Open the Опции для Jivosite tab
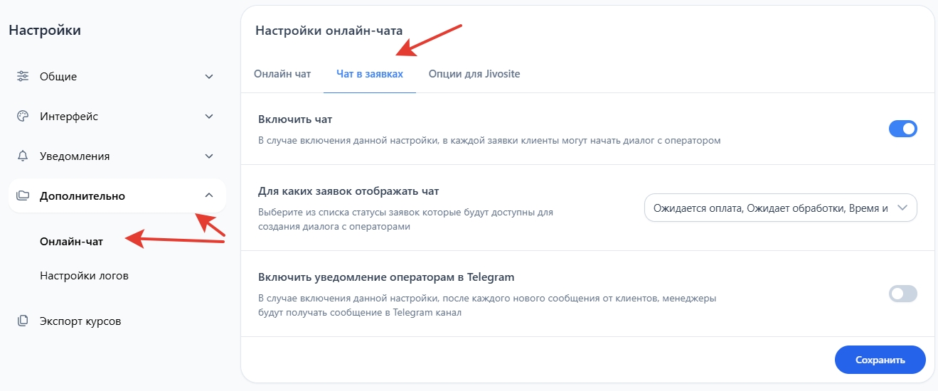Screen dimensions: 938x391 tap(474, 74)
